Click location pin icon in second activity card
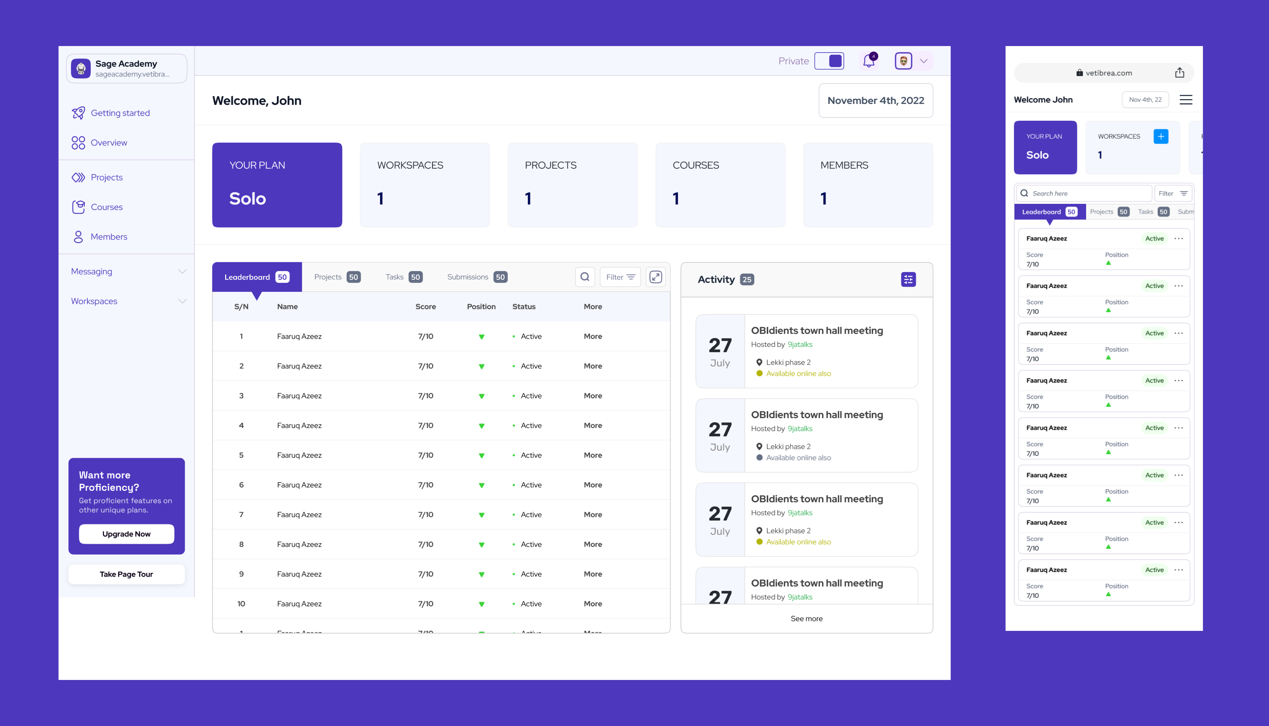1269x726 pixels. pyautogui.click(x=759, y=447)
